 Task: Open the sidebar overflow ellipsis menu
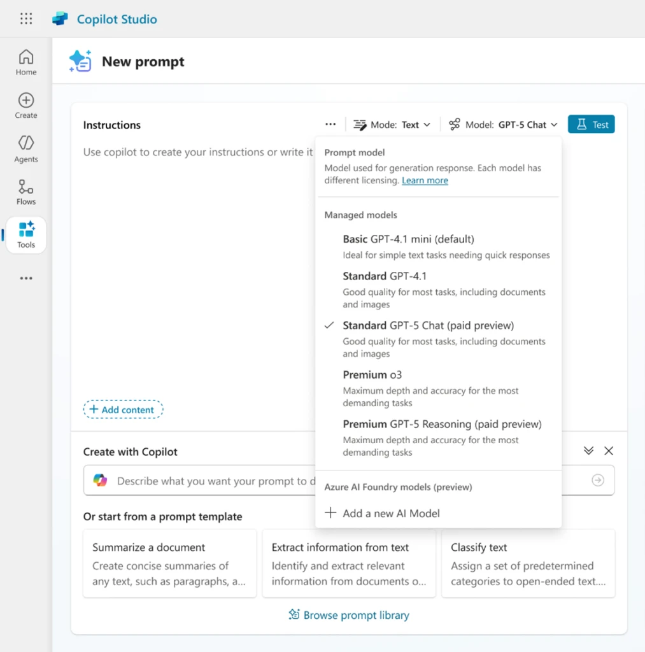(x=25, y=278)
